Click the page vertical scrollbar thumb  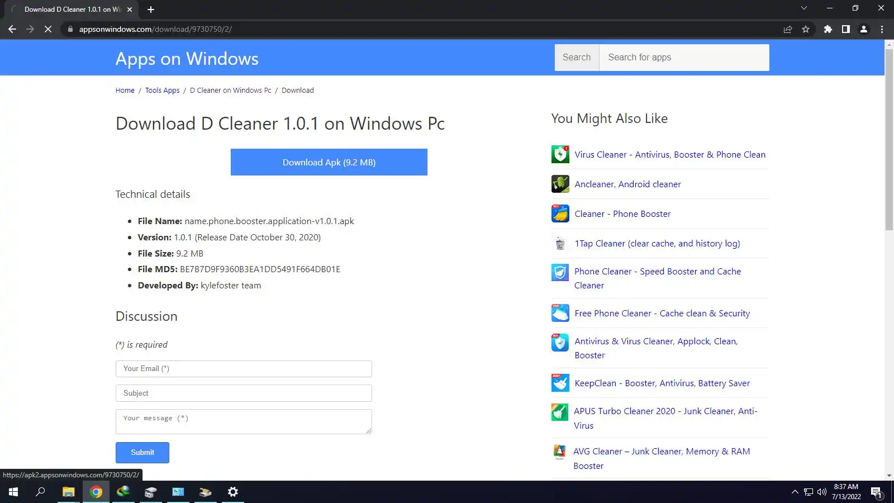point(889,140)
